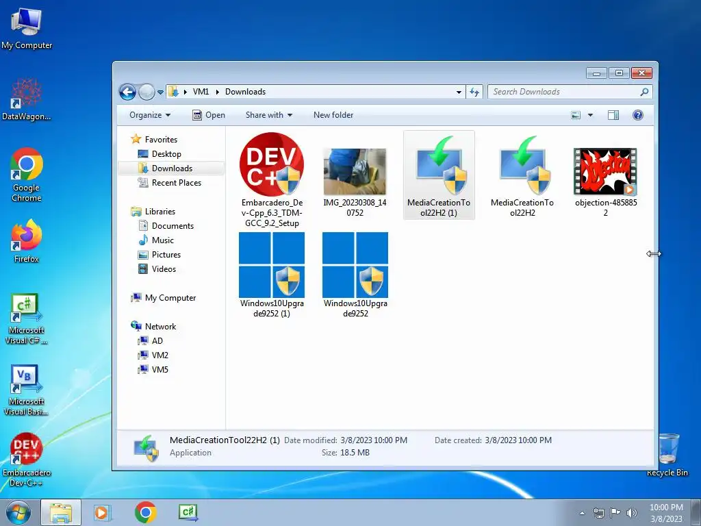
Task: Open the Videos library
Action: (157, 268)
